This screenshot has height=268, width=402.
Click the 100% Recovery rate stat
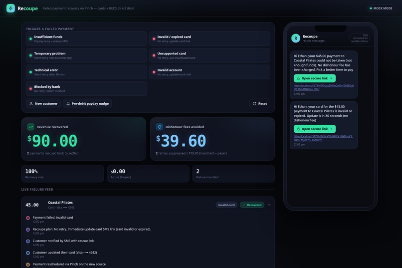coord(62,174)
